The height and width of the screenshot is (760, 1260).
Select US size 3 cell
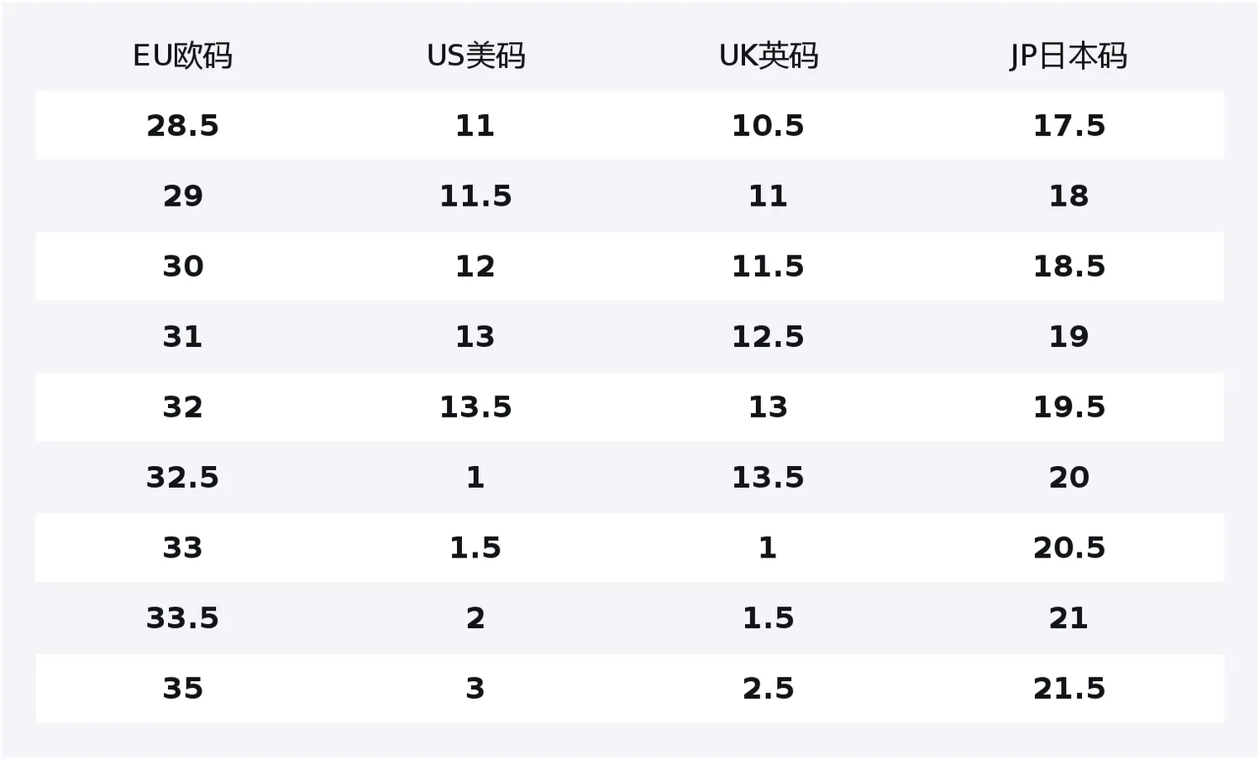coord(475,689)
